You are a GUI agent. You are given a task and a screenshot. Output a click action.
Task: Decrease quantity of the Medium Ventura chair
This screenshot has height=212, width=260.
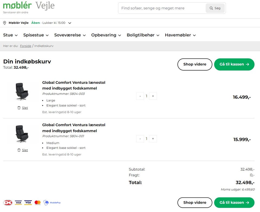coord(140,138)
